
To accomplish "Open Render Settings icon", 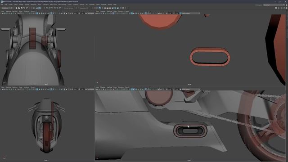I will [x=112, y=8].
